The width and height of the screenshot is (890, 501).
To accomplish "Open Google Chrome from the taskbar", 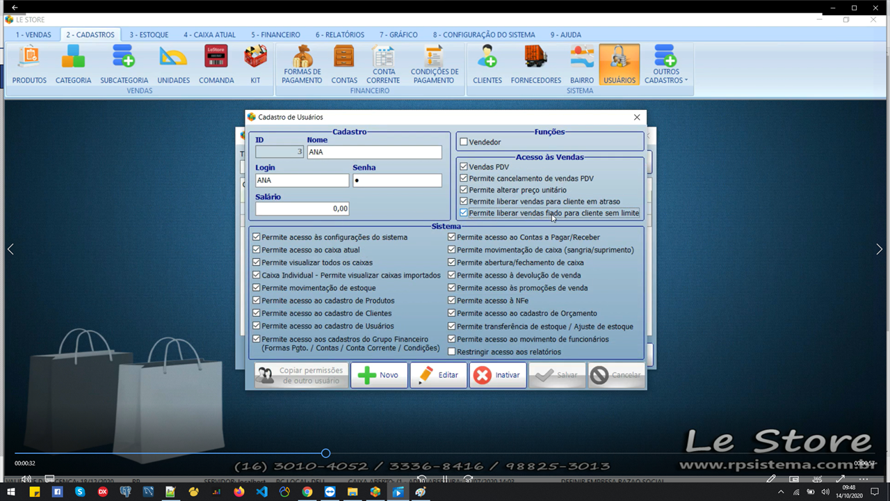I will coord(307,492).
